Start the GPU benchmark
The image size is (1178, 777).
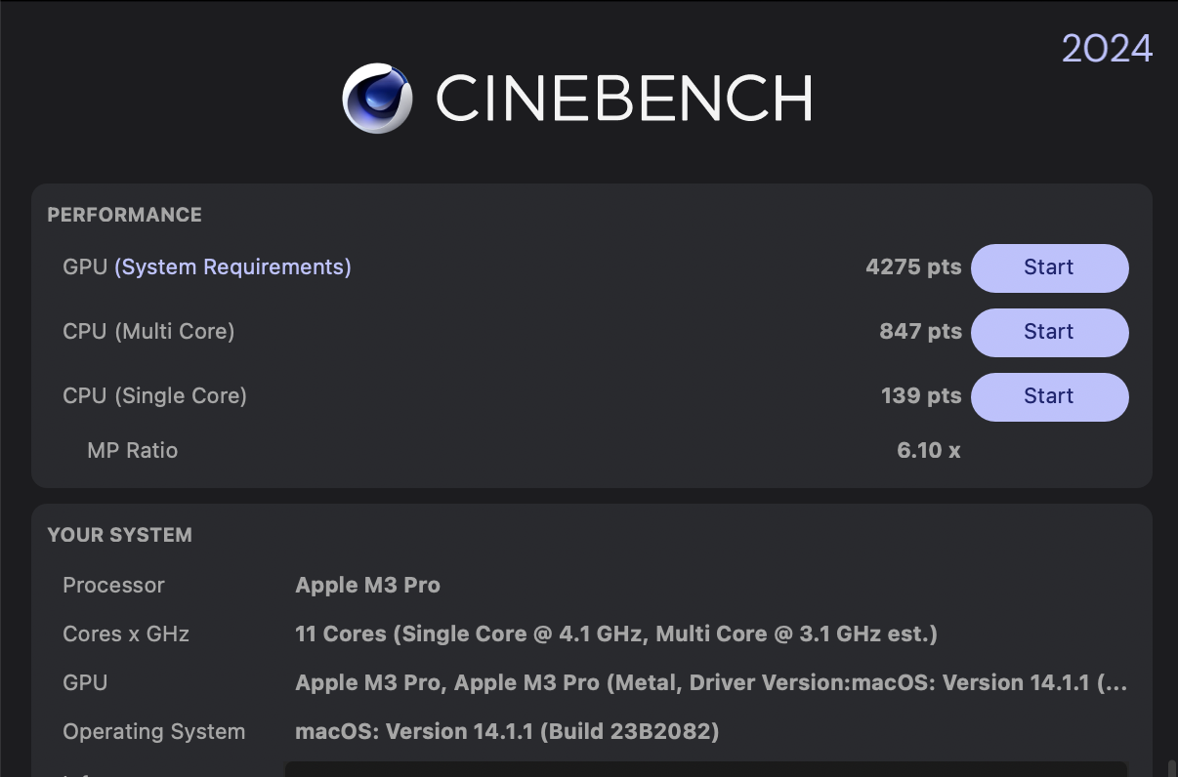coord(1049,267)
